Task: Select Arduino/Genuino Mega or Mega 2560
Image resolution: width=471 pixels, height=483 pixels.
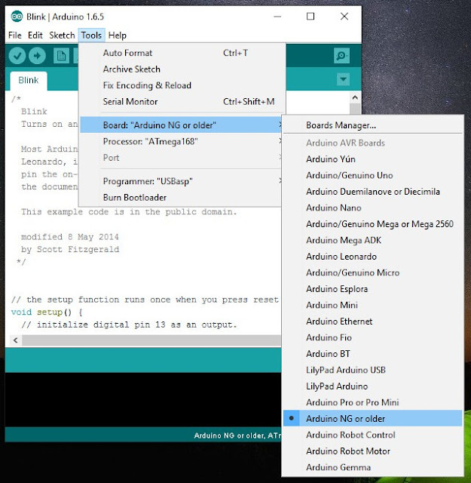Action: click(372, 224)
